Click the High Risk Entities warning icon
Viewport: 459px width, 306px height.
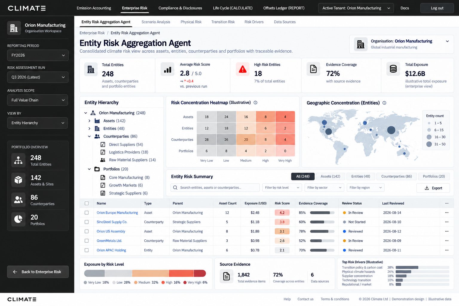pyautogui.click(x=243, y=69)
